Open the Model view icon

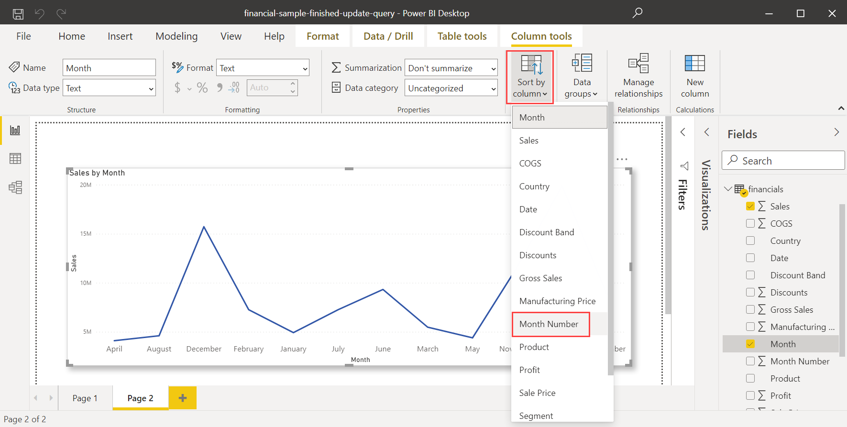click(x=15, y=187)
